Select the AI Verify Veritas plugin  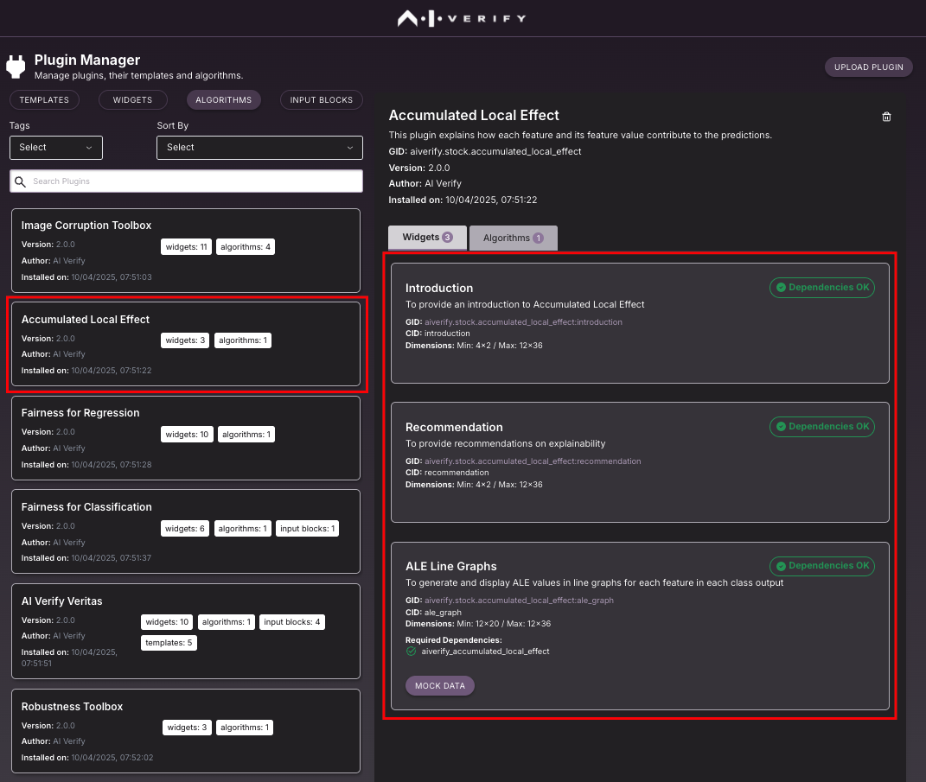click(x=186, y=632)
